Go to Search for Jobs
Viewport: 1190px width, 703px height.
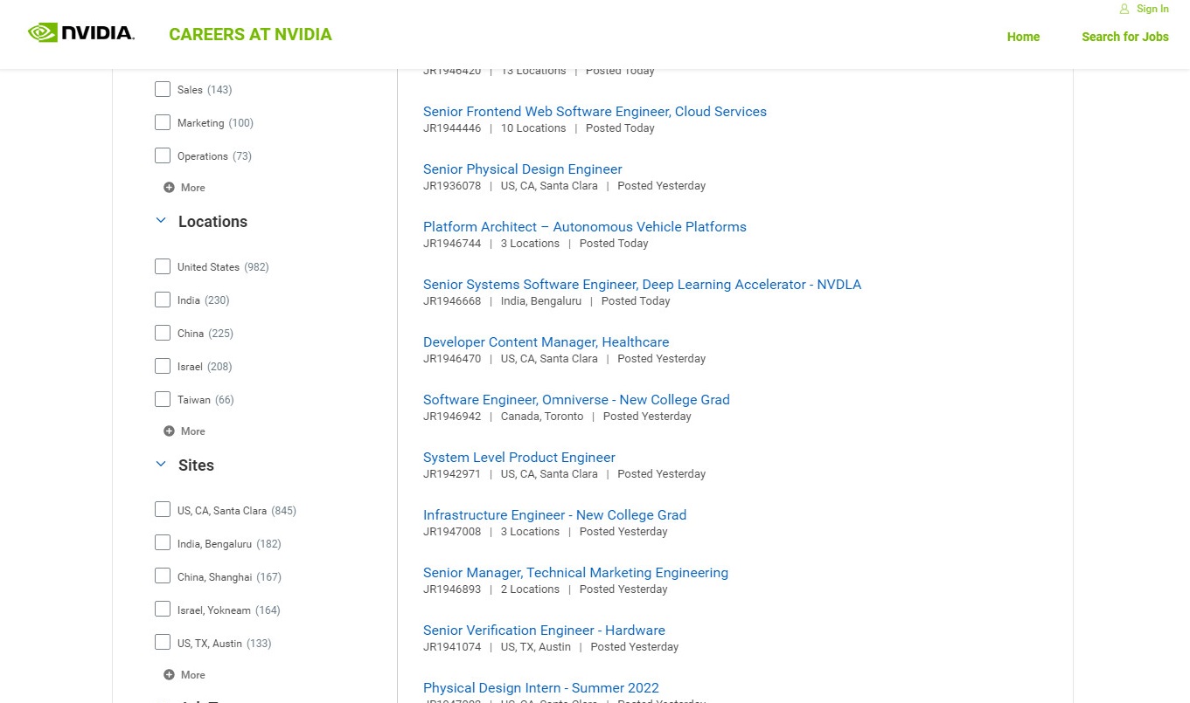click(1124, 37)
